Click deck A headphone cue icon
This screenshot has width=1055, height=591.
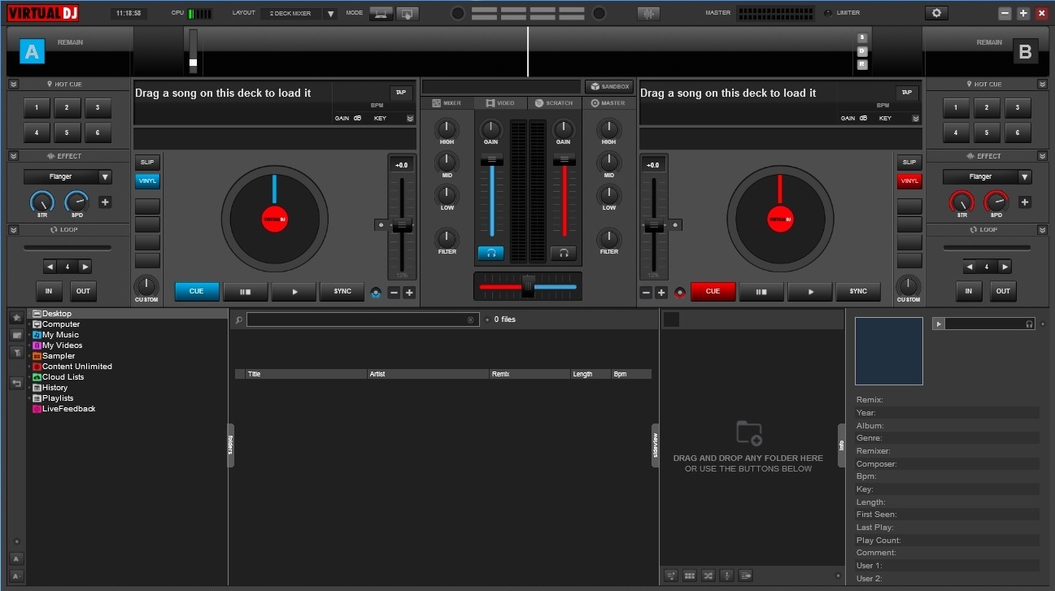[x=490, y=253]
